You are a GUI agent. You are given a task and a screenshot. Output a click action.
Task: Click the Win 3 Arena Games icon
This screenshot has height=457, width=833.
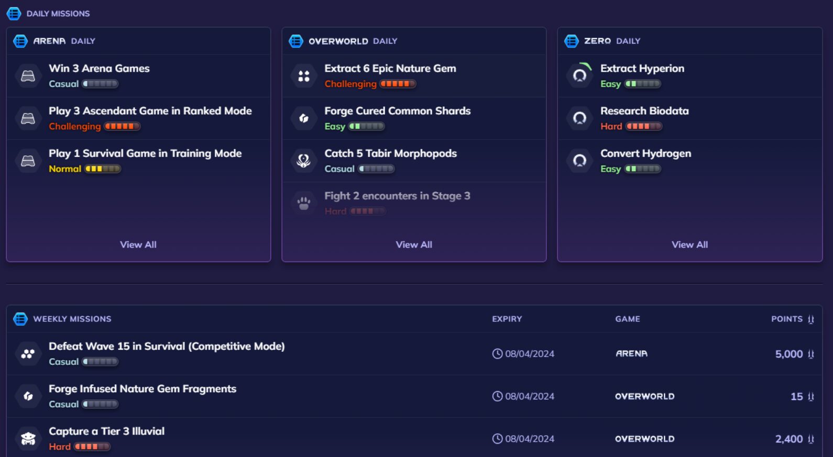click(28, 76)
